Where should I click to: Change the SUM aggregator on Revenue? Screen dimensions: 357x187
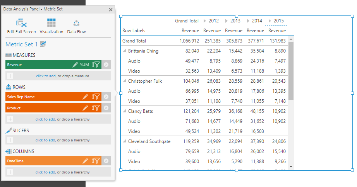[84, 65]
